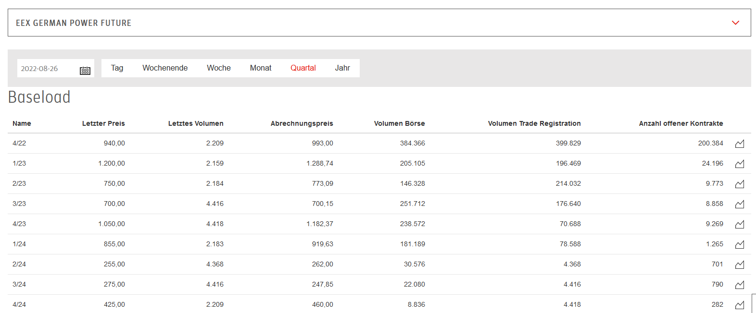
Task: Click the Letzter Preis column header
Action: (x=103, y=123)
